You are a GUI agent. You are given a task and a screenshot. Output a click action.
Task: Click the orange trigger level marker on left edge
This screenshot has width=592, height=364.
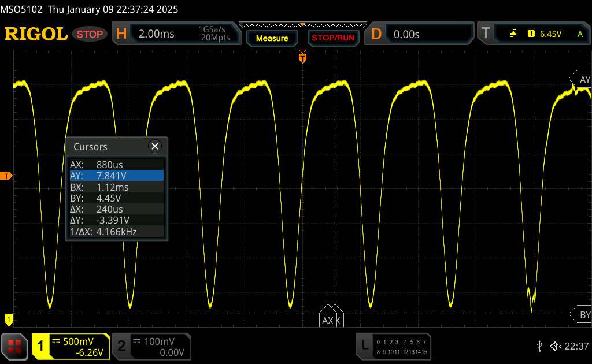tap(7, 176)
